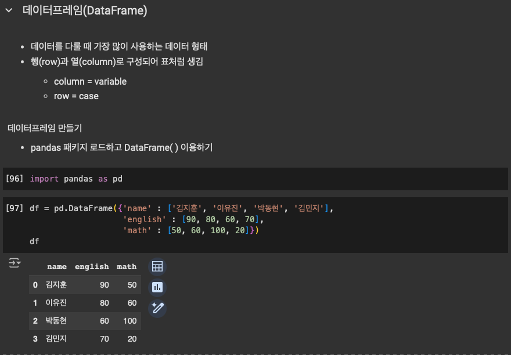511x355 pixels.
Task: Click the 'english' key in the code
Action: tap(145, 219)
